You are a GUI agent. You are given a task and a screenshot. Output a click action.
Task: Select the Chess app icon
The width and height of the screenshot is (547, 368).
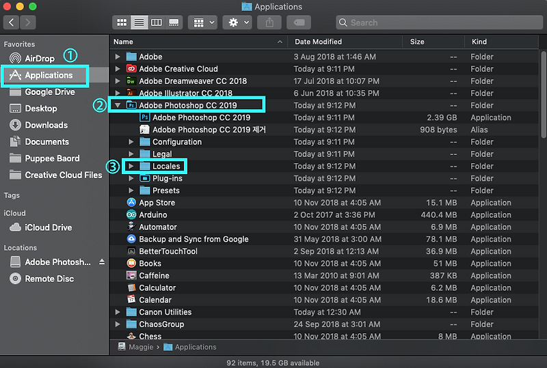131,336
